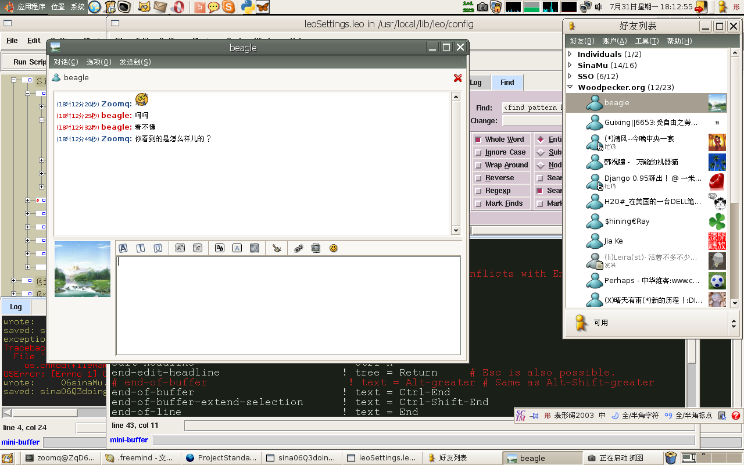744x465 pixels.
Task: Insert a smiley emoticon
Action: pyautogui.click(x=334, y=248)
